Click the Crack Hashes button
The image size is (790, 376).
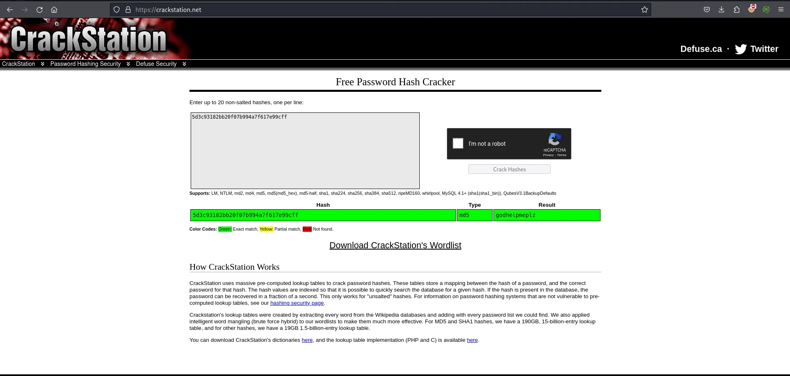509,169
